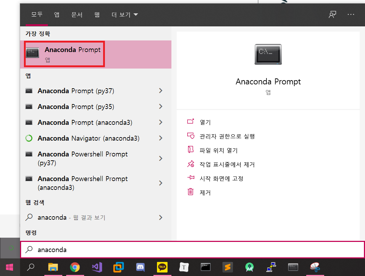Viewport: 365px width, 276px height.
Task: Click the Anaconda Powershell Prompt (anaconda3) icon
Action: [29, 179]
